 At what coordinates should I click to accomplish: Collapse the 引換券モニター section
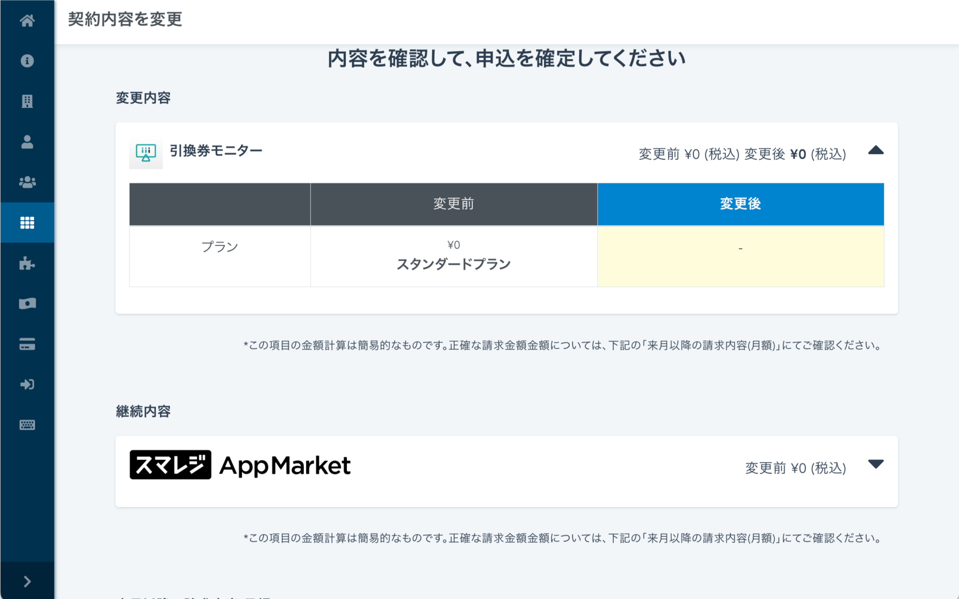[x=875, y=151]
